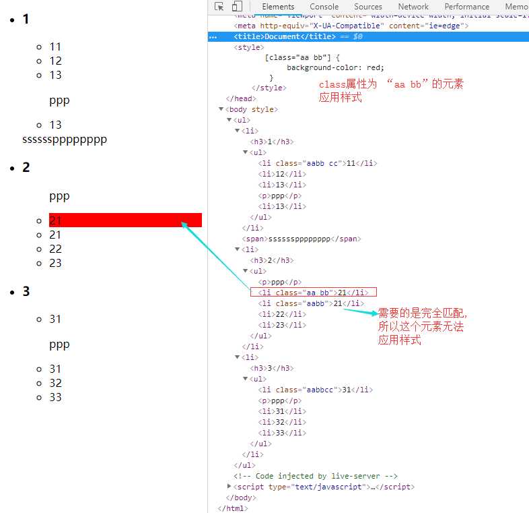529x513 pixels.
Task: Select the meta http-equiv X-UA-Compatible line
Action: coord(351,26)
